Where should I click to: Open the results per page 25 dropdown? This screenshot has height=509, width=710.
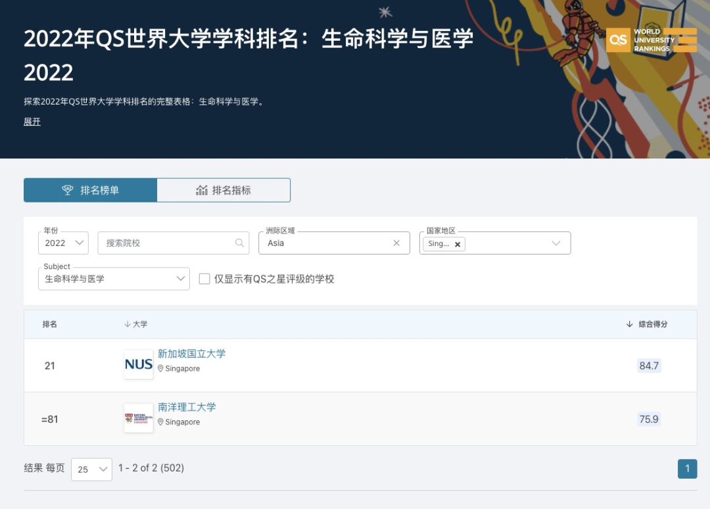coord(91,469)
